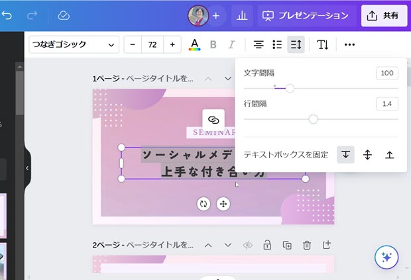
Task: Apply bullet list formatting
Action: (x=277, y=45)
